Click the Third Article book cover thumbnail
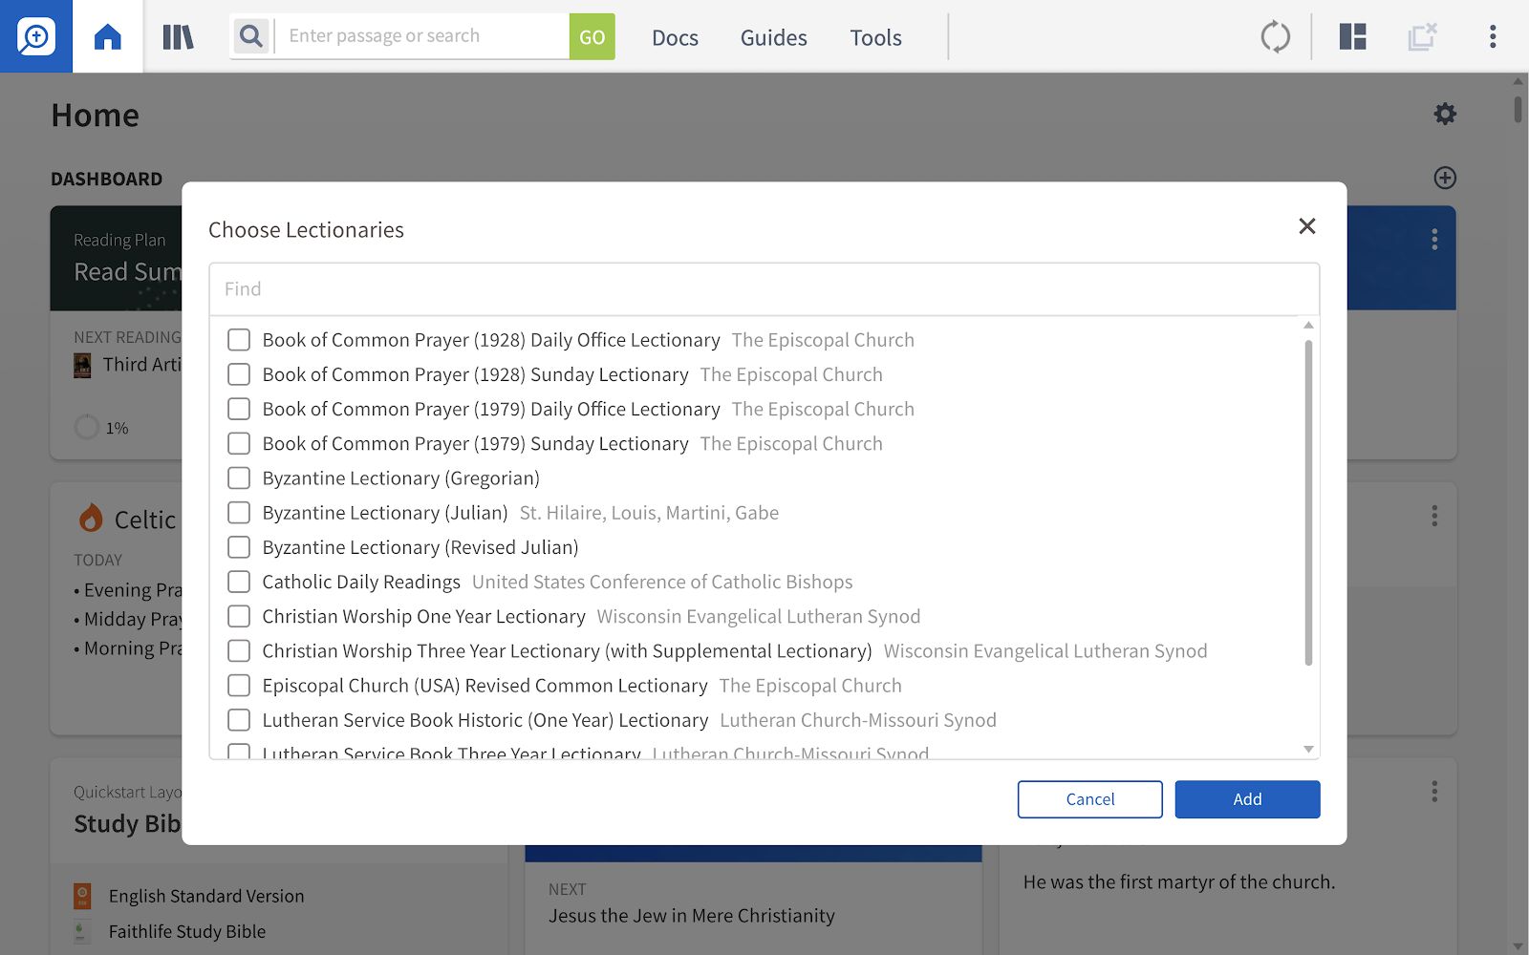This screenshot has width=1529, height=955. coord(83,365)
